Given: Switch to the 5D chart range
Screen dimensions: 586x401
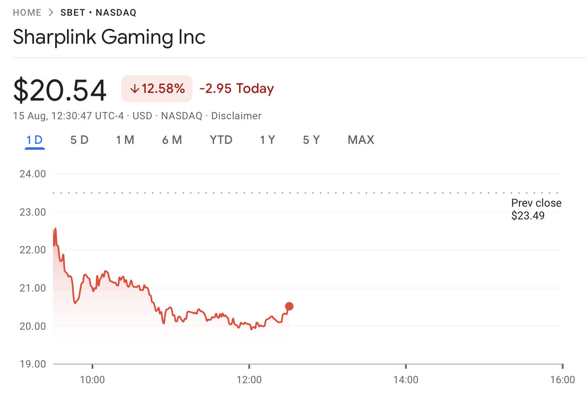Looking at the screenshot, I should 79,140.
